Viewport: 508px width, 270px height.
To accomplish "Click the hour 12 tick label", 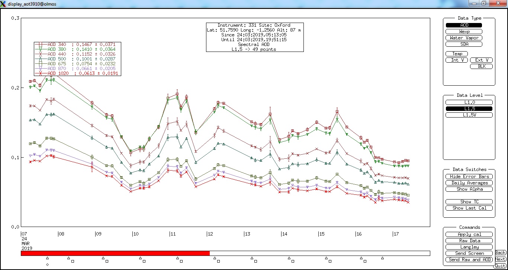I will coord(210,234).
